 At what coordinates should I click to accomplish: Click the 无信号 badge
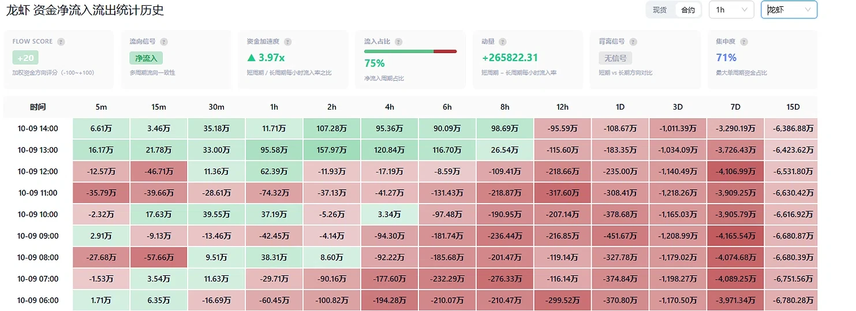coord(616,58)
